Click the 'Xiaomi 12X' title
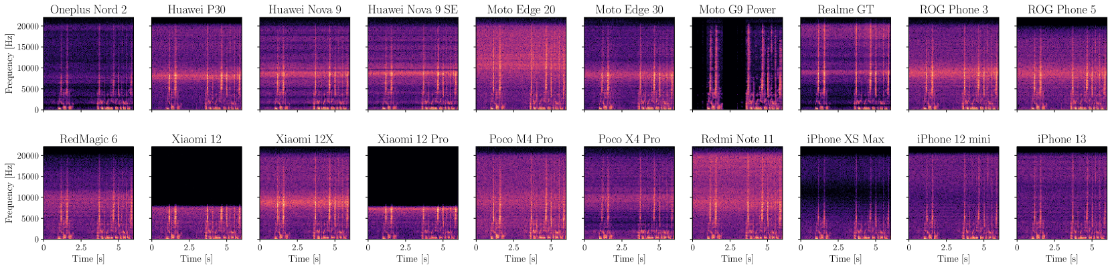Viewport: 1112px width, 269px height. [x=305, y=139]
